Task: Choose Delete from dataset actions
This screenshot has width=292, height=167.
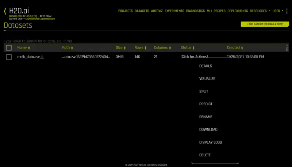Action: pyautogui.click(x=205, y=155)
